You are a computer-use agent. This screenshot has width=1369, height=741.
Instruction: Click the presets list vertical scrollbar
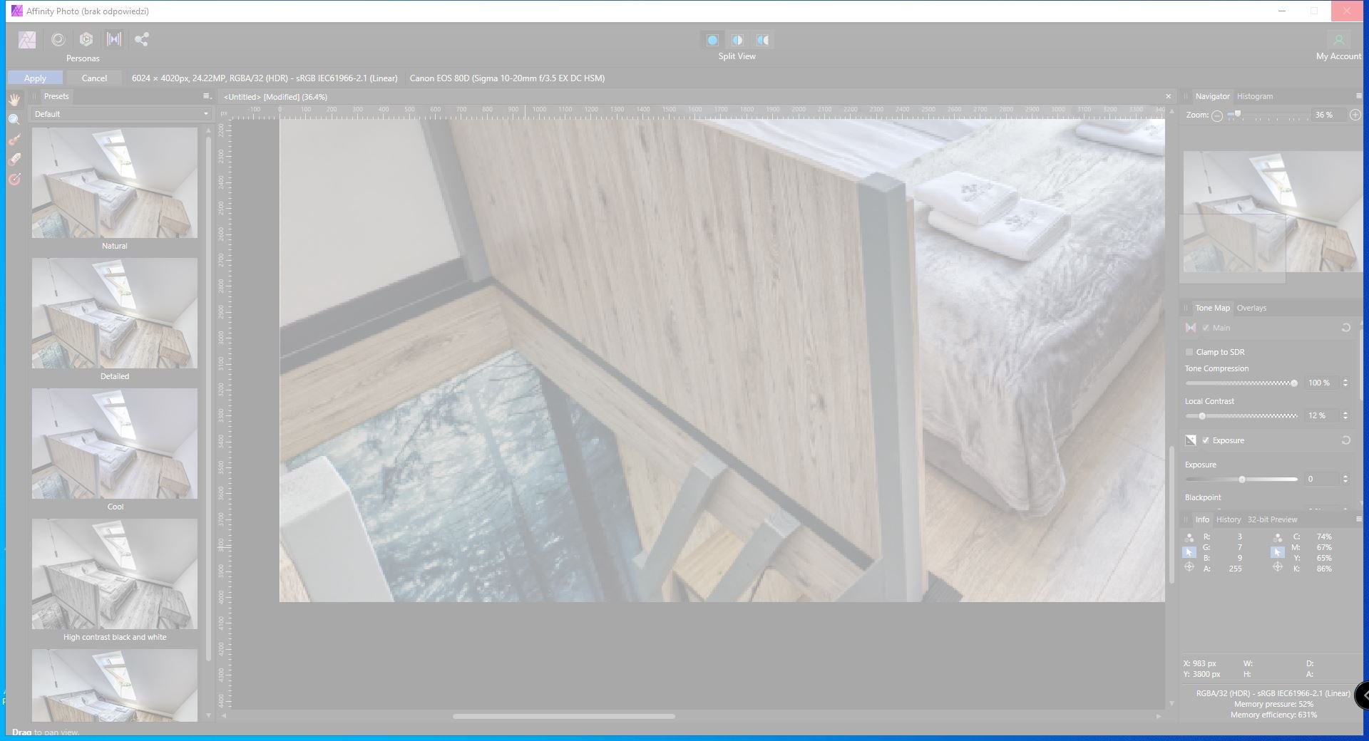click(x=208, y=399)
